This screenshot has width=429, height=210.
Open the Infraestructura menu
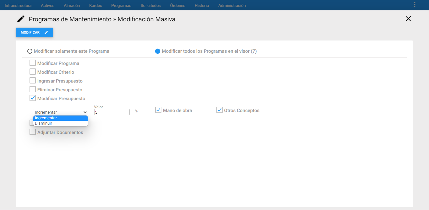(18, 5)
